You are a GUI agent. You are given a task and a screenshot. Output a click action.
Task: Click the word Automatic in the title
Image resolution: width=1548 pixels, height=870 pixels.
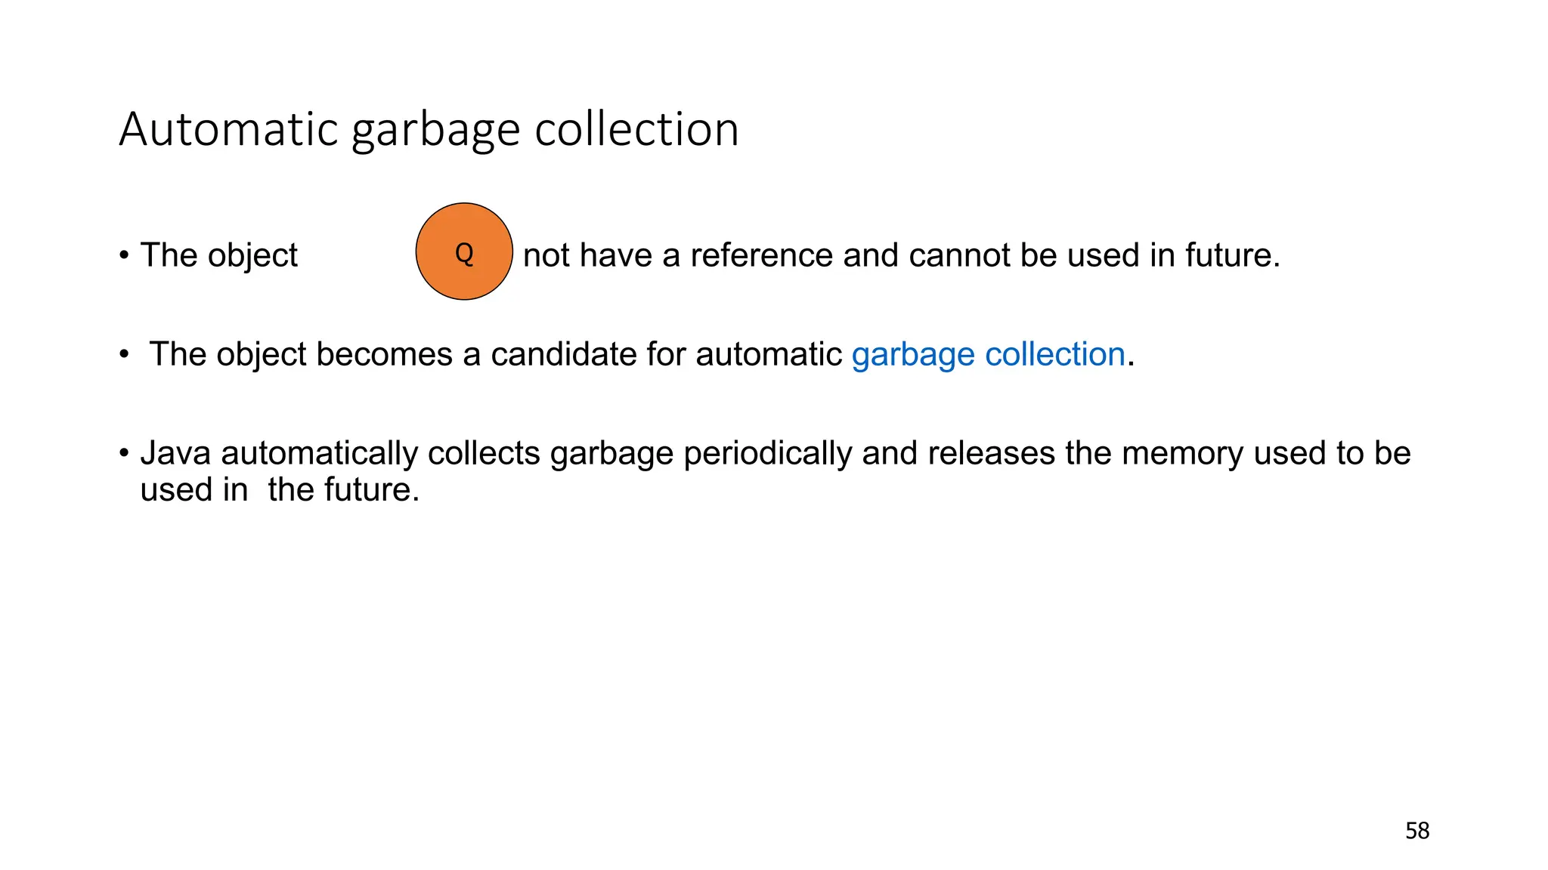228,128
